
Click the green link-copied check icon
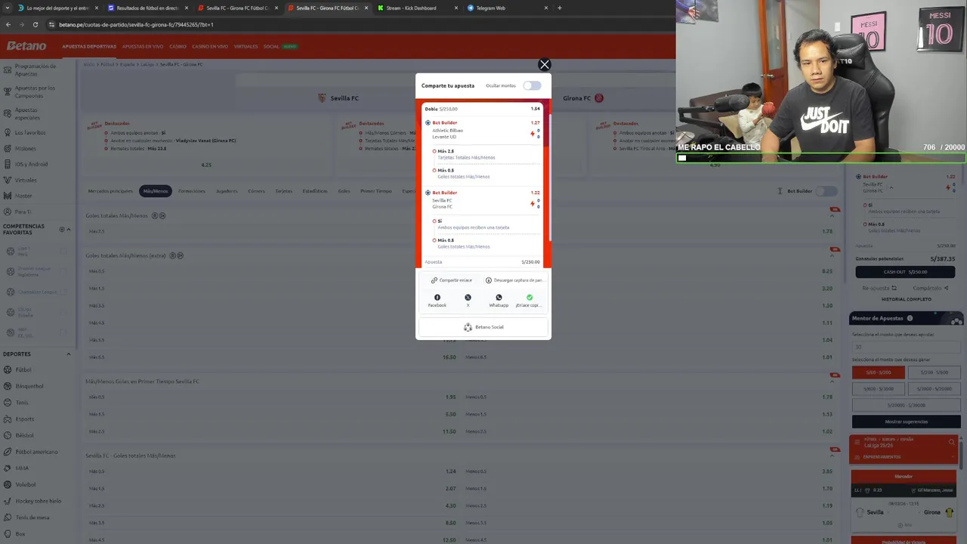pyautogui.click(x=530, y=298)
